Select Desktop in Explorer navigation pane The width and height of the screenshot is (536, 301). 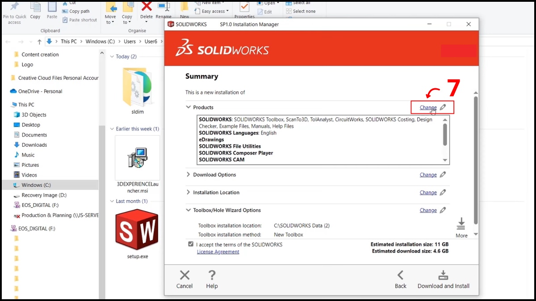(x=31, y=125)
